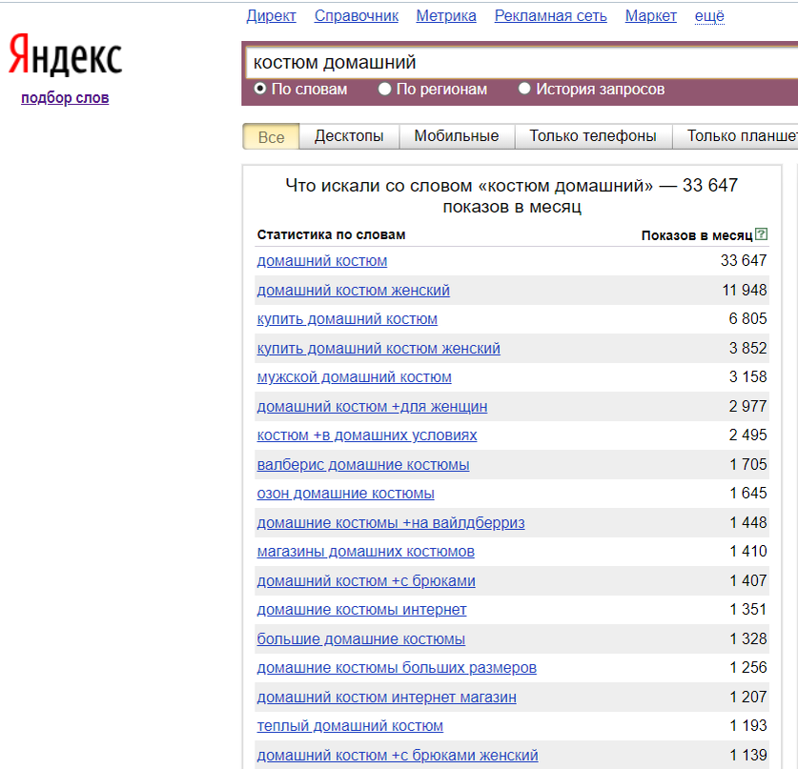Screen dimensions: 798x769
Task: Open the Директ link
Action: [272, 16]
